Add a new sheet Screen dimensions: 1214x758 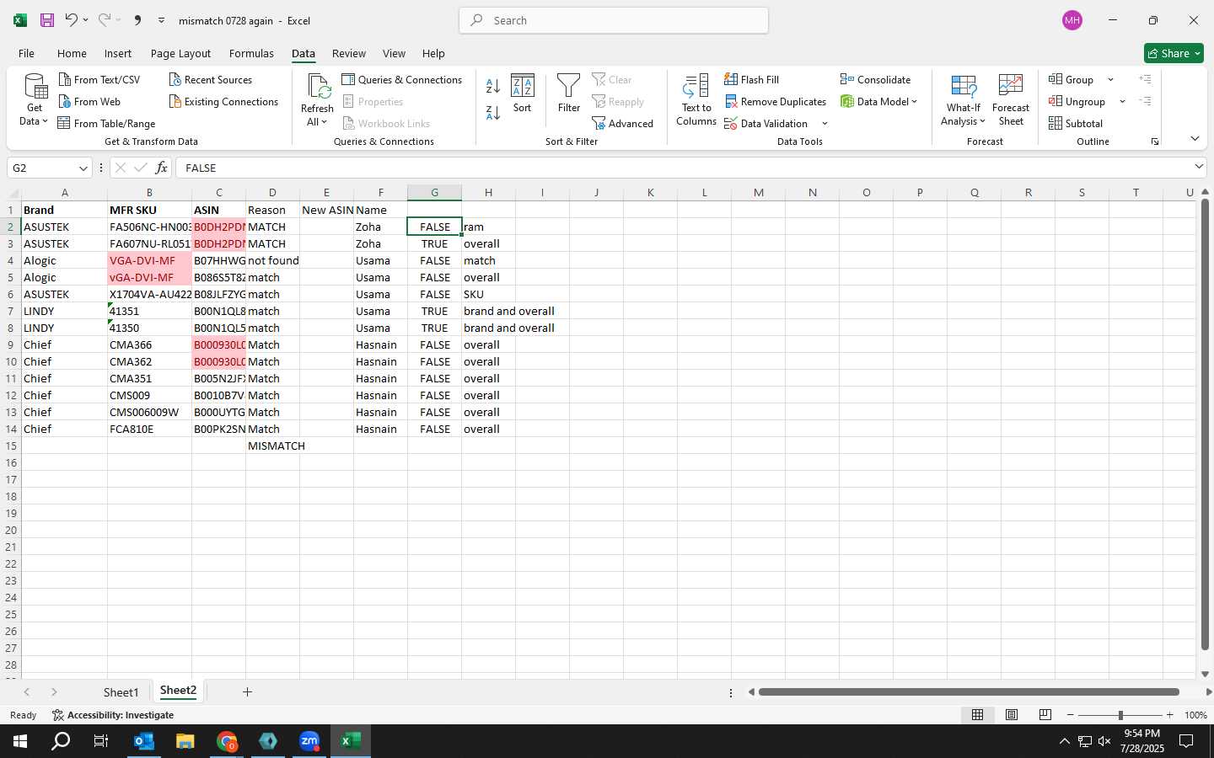[x=247, y=692]
